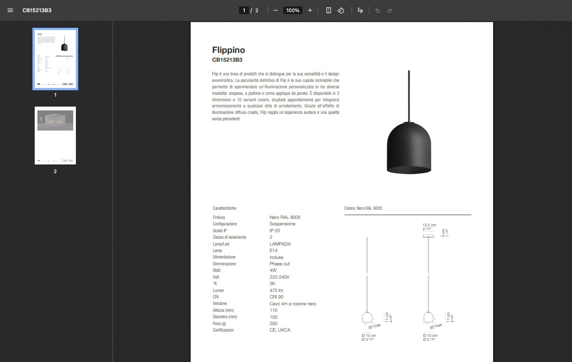The image size is (572, 362).
Task: Click the Flippino heading on the page
Action: point(228,50)
